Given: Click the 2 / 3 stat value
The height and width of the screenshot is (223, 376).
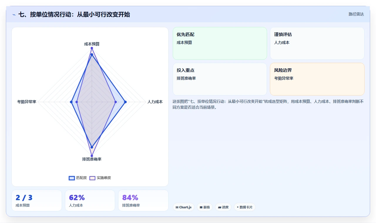Looking at the screenshot, I should coord(24,198).
